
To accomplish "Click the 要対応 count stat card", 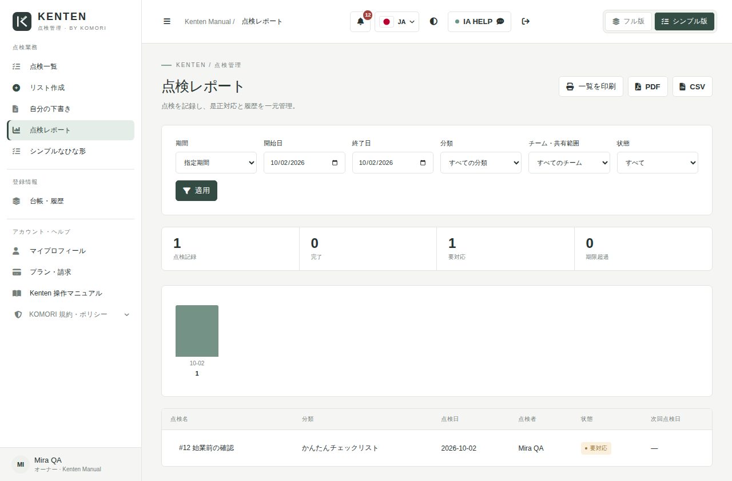I will pyautogui.click(x=506, y=249).
